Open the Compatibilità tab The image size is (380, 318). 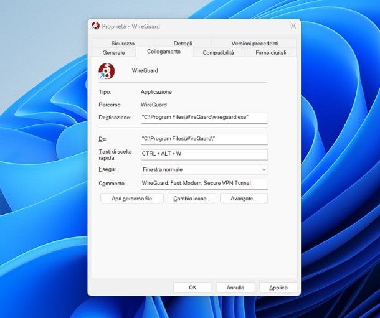[x=218, y=52]
